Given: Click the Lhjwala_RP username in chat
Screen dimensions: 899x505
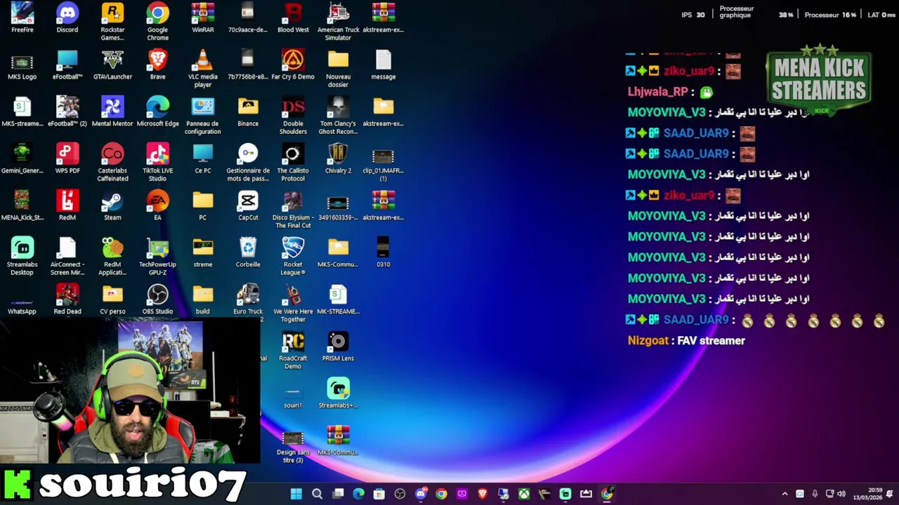Looking at the screenshot, I should [x=657, y=91].
